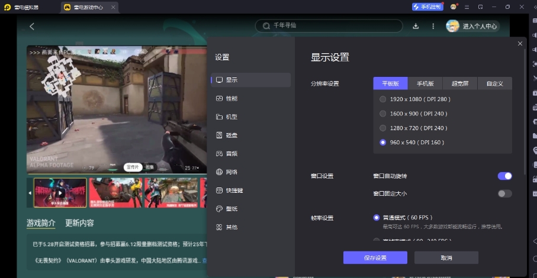Open the three-dot more options menu
The image size is (537, 278).
coord(433,26)
